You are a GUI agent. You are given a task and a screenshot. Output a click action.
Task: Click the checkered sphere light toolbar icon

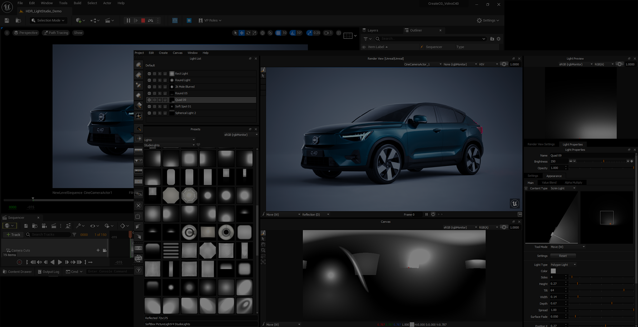[x=139, y=116]
